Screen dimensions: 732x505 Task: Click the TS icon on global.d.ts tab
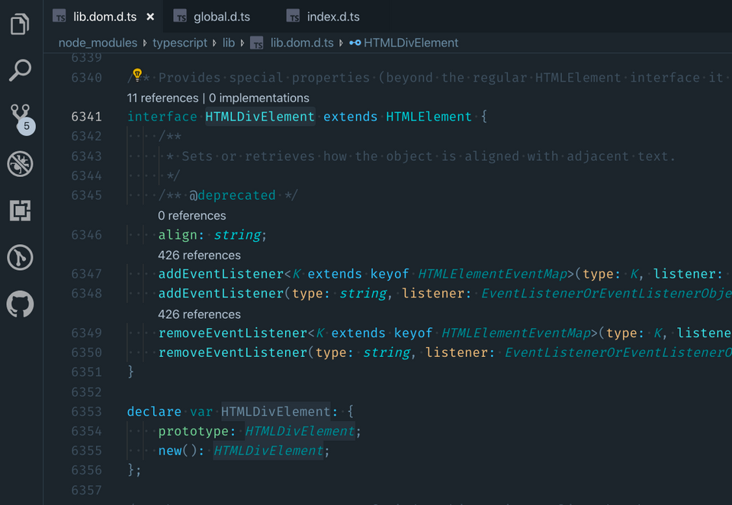180,17
